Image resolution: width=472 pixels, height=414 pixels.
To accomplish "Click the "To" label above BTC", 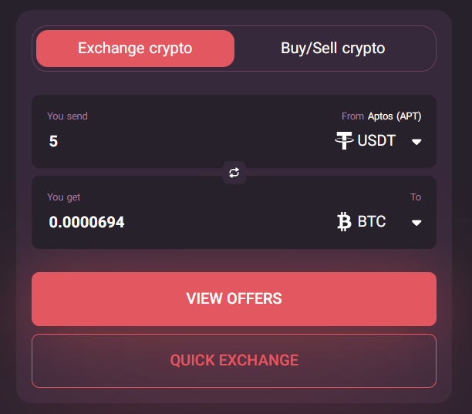I will click(416, 197).
